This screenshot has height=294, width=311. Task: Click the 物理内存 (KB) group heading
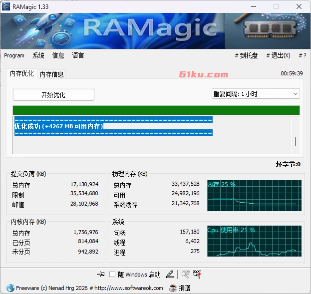(x=130, y=174)
